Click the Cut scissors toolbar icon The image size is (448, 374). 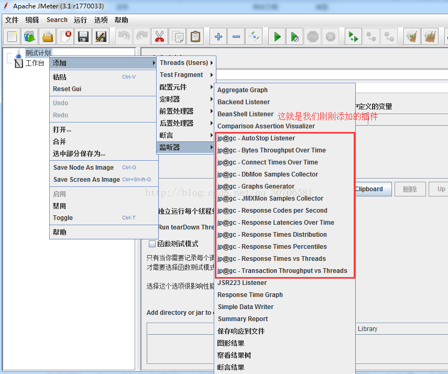click(159, 37)
